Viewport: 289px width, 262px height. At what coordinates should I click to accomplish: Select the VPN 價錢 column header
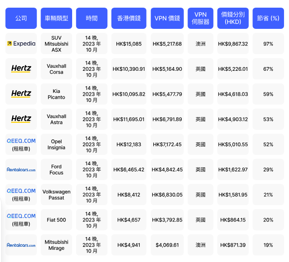[167, 18]
